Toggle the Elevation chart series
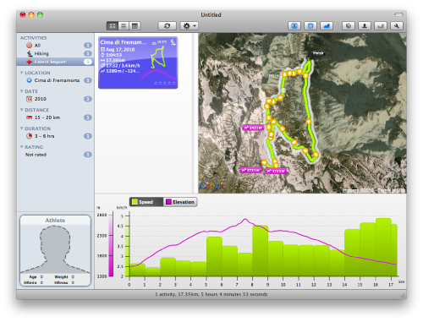This screenshot has width=423, height=322. pyautogui.click(x=180, y=202)
